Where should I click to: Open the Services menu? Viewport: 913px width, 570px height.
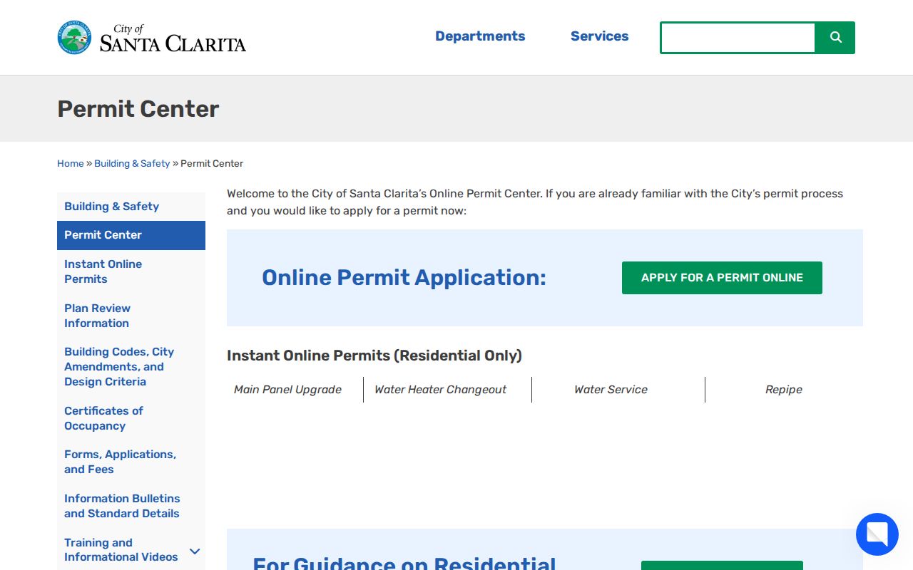pyautogui.click(x=599, y=36)
